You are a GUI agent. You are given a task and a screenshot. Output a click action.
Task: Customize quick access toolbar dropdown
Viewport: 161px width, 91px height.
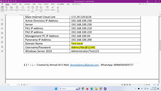pos(21,2)
